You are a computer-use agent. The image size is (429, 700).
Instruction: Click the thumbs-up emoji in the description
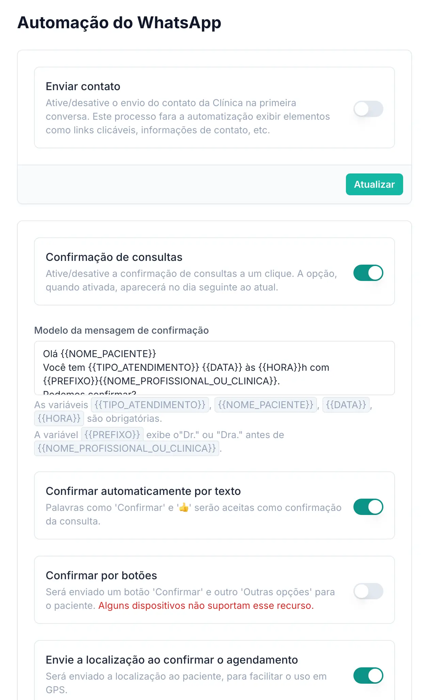point(184,507)
